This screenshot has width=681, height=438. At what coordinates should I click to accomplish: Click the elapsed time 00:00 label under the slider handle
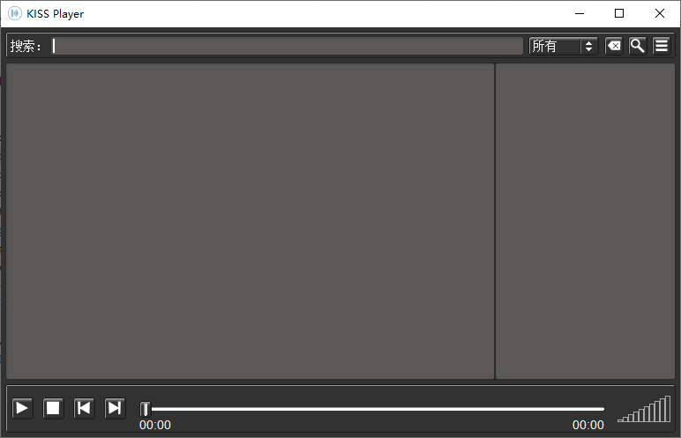point(155,425)
